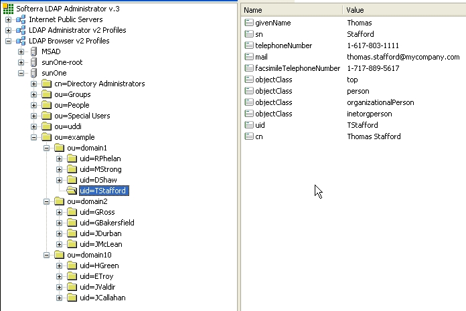The image size is (466, 311).
Task: Click the uid attribute icon
Action: pos(249,125)
